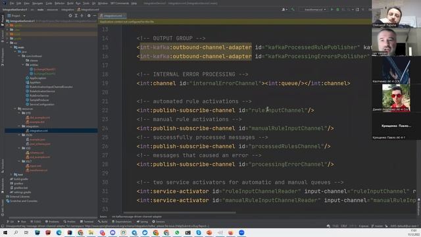Screen dimensions: 421x237
Task: Click the Windows Start button
Action: click(x=5, y=232)
